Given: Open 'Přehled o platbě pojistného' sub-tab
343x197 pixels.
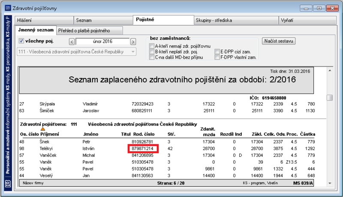Looking at the screenshot, I should 90,31.
